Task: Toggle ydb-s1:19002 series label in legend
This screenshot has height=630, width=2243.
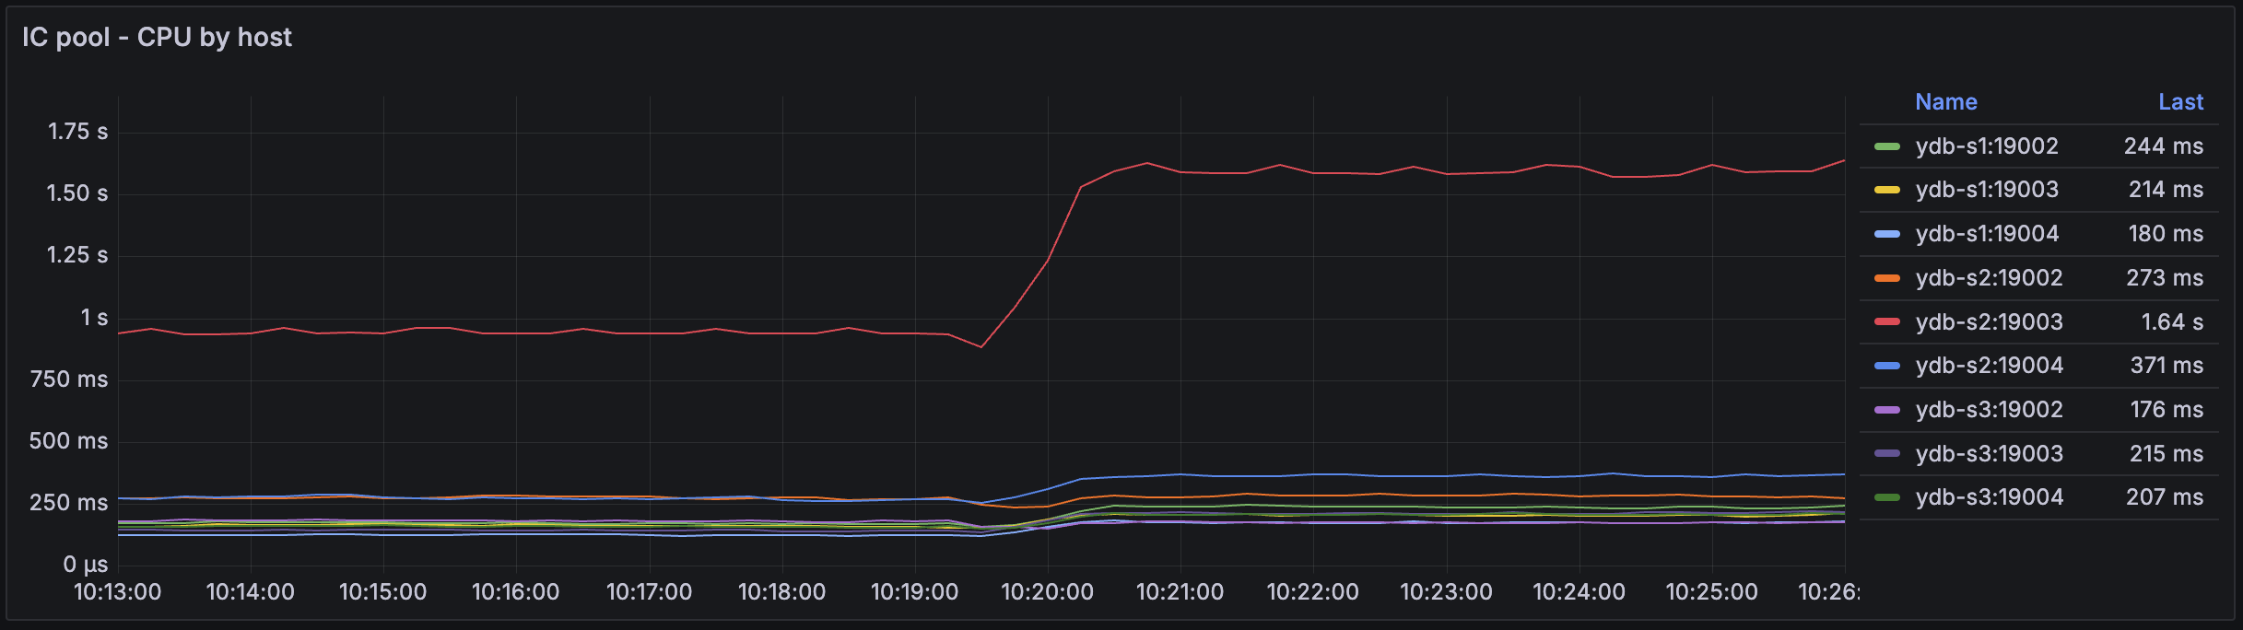Action: point(1986,146)
